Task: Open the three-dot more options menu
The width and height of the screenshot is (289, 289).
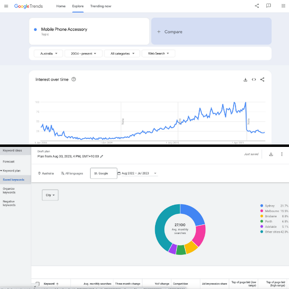Action: pos(282,154)
